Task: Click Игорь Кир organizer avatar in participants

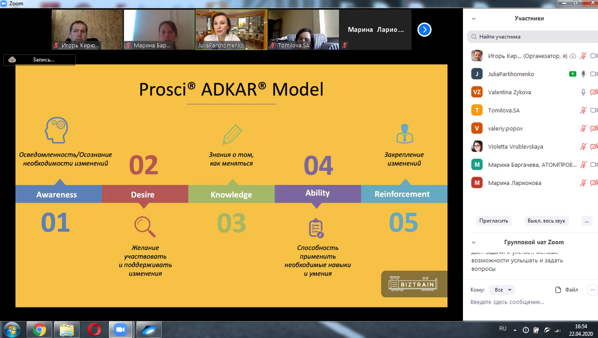Action: point(477,56)
